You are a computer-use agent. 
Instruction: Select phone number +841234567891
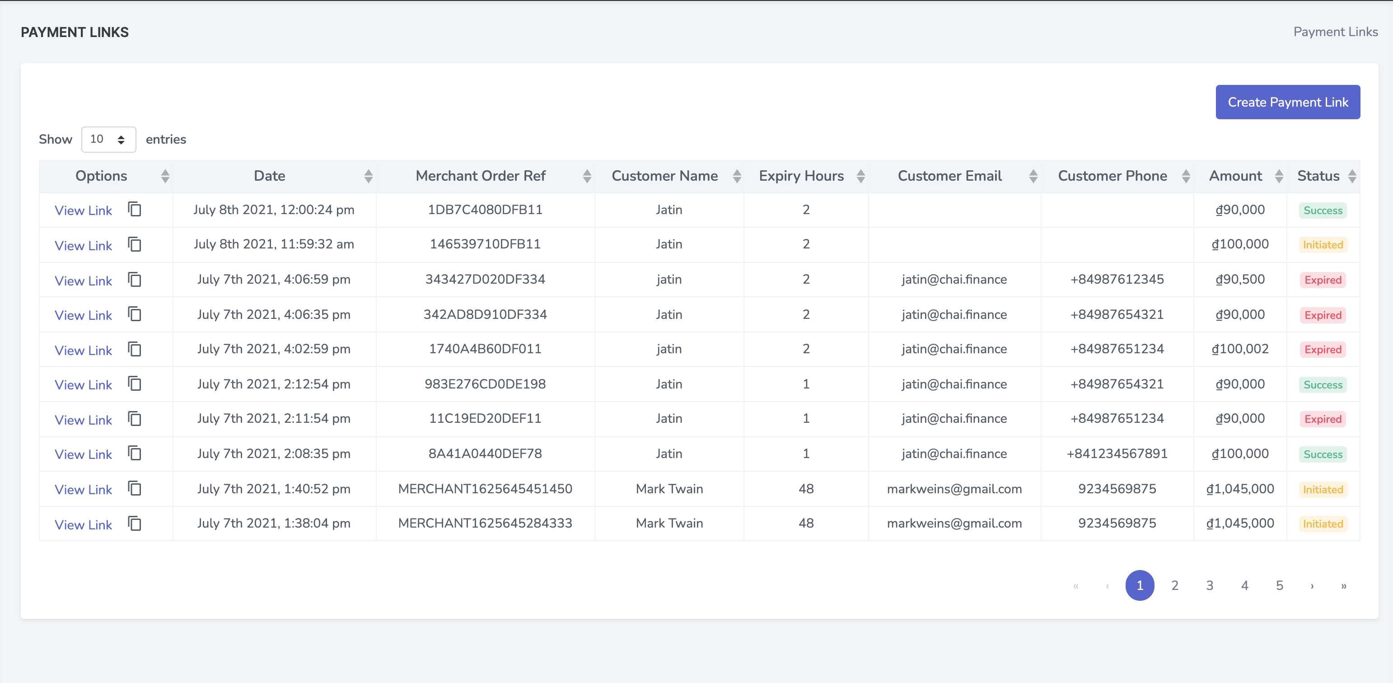click(x=1117, y=454)
